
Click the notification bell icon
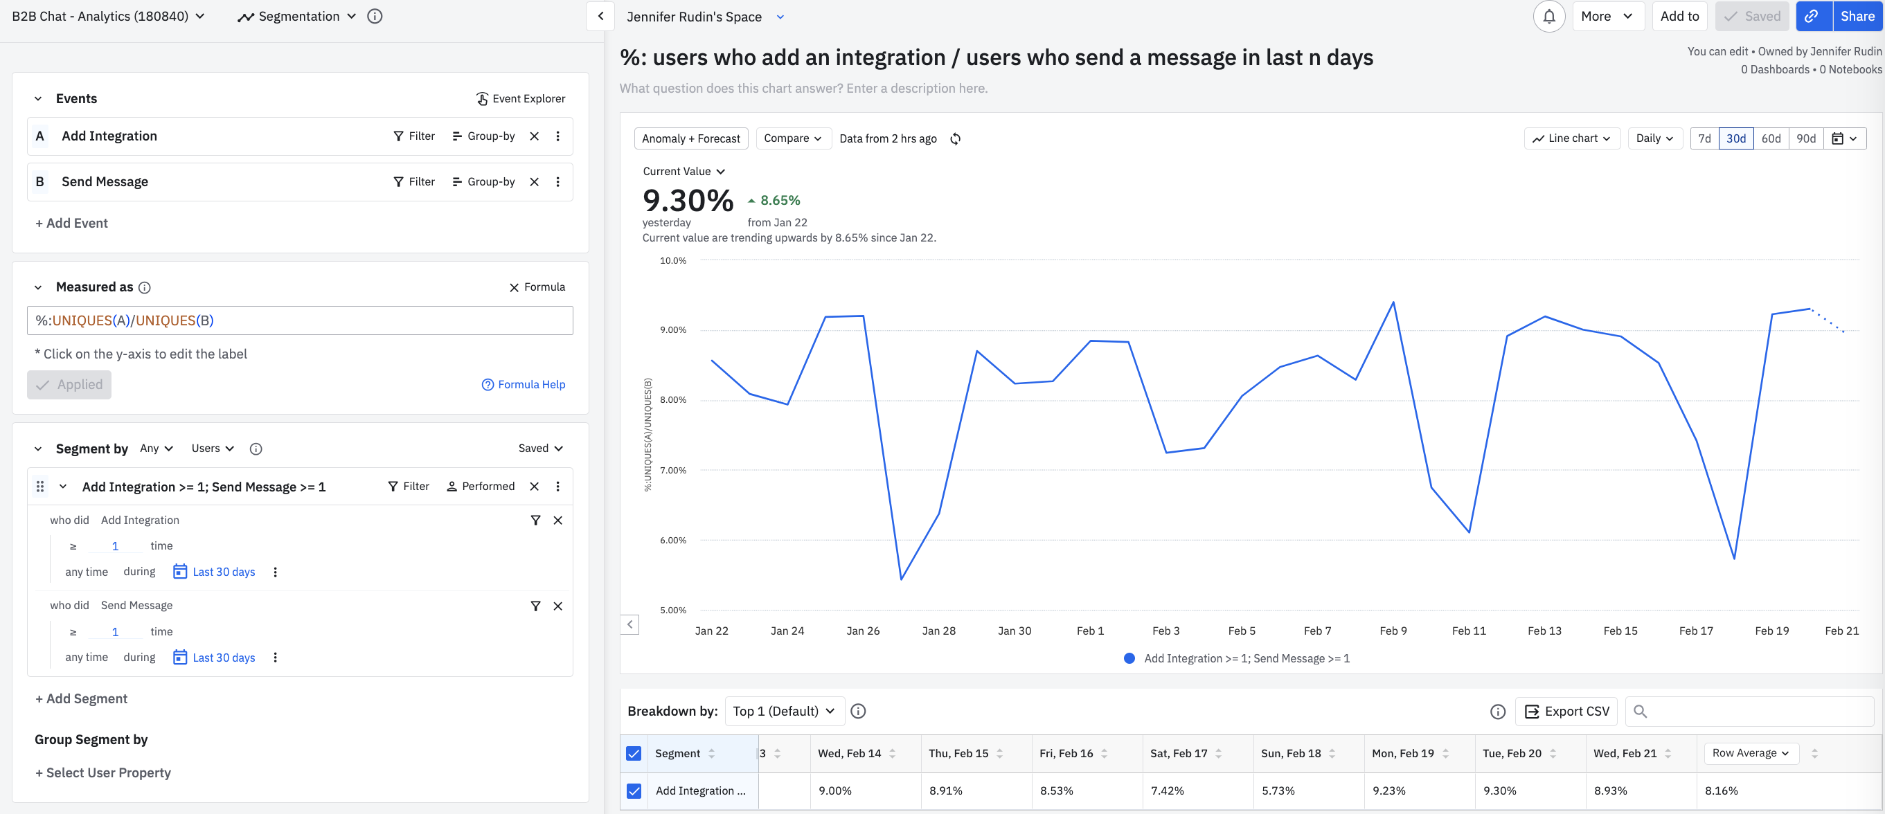[x=1548, y=16]
